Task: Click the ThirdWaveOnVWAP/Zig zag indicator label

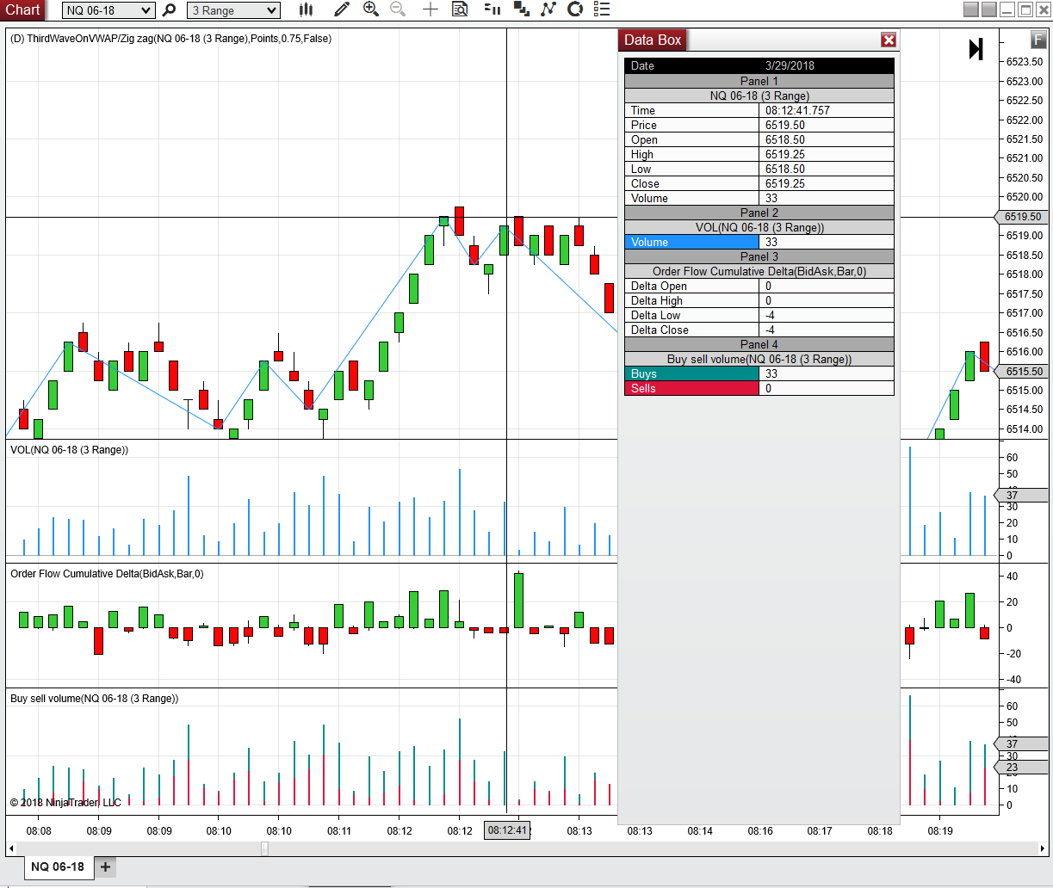Action: pos(170,39)
